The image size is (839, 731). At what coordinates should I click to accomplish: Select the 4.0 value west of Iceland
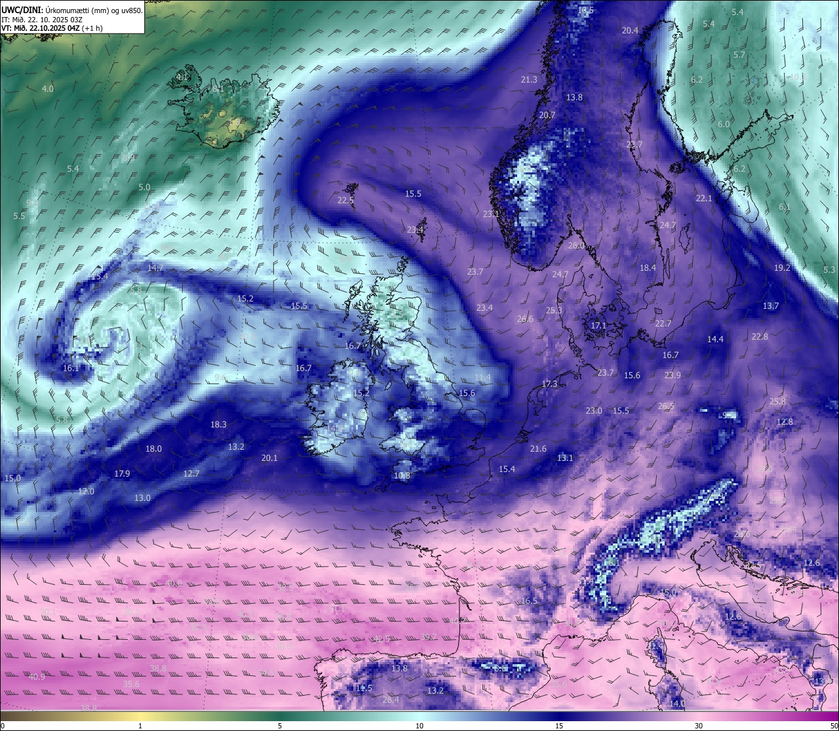(x=48, y=89)
